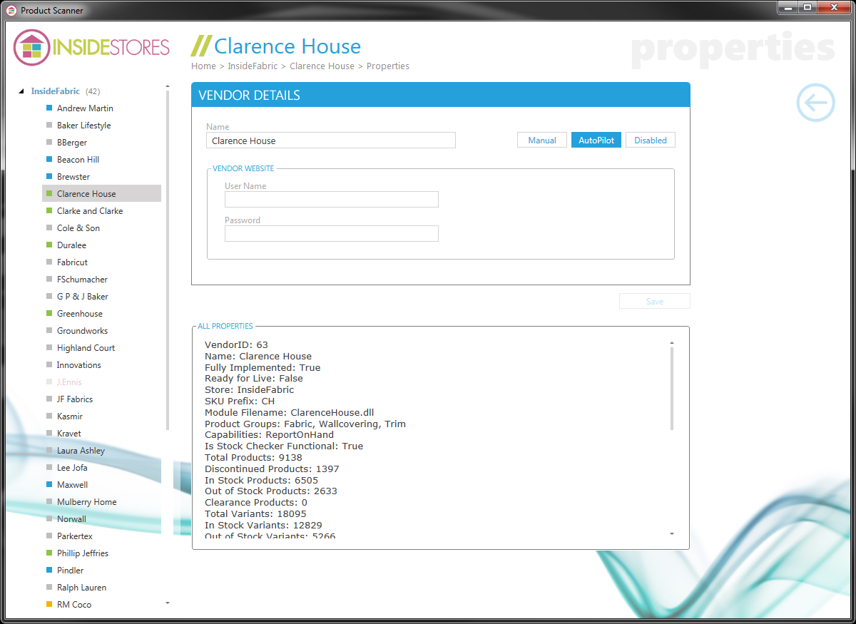Select Maxwell vendor
856x624 pixels.
[73, 485]
